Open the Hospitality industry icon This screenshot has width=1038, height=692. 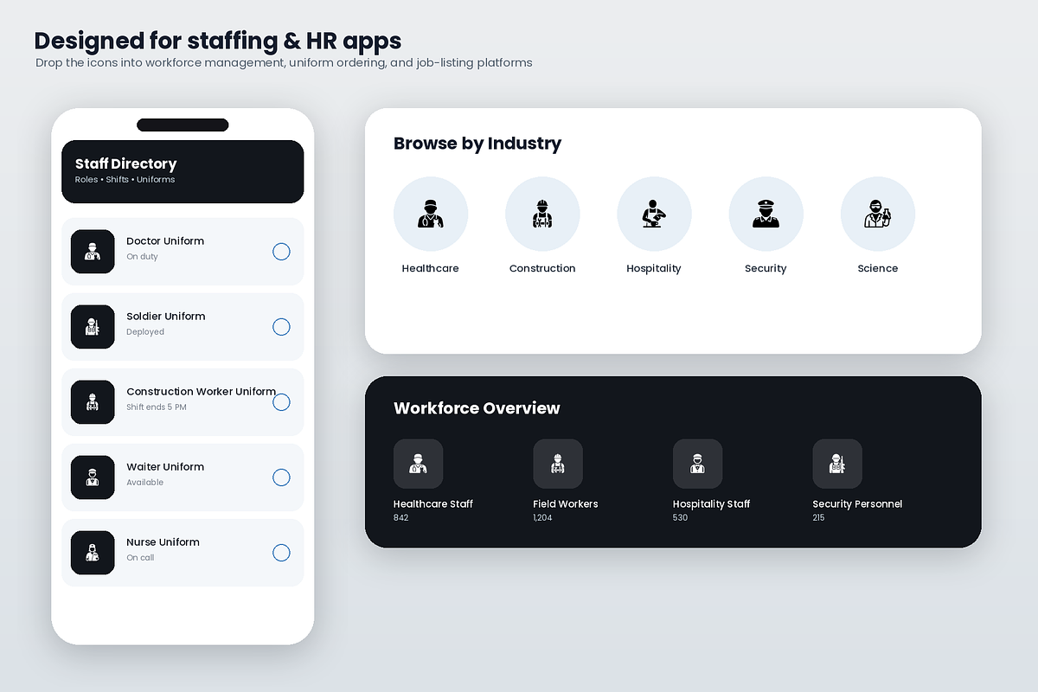point(654,215)
